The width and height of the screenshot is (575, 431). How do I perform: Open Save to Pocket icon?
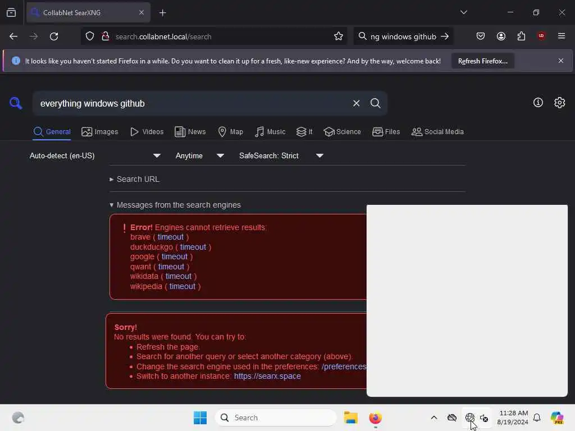coord(481,36)
